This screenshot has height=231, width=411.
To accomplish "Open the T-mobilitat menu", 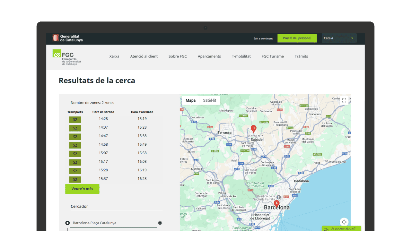I will point(241,56).
